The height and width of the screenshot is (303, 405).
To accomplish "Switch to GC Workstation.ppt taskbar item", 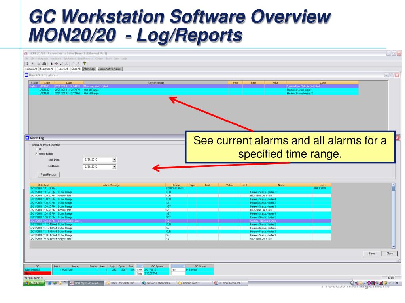I will click(230, 283).
